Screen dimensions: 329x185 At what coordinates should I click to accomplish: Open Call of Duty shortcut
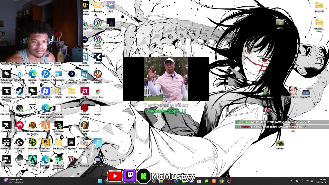pyautogui.click(x=6, y=161)
